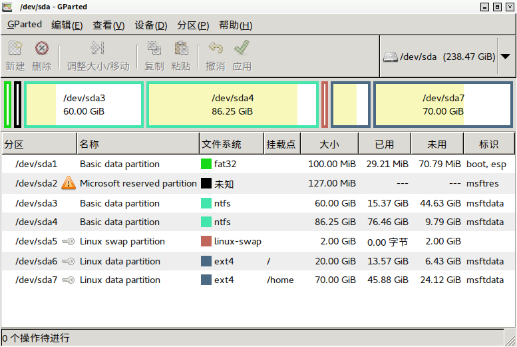Select the /dev/sda4 block in disk map

(232, 105)
